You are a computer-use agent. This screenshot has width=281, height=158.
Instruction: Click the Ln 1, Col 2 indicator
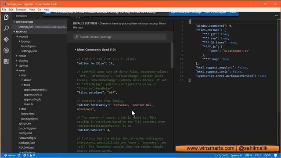[221, 155]
